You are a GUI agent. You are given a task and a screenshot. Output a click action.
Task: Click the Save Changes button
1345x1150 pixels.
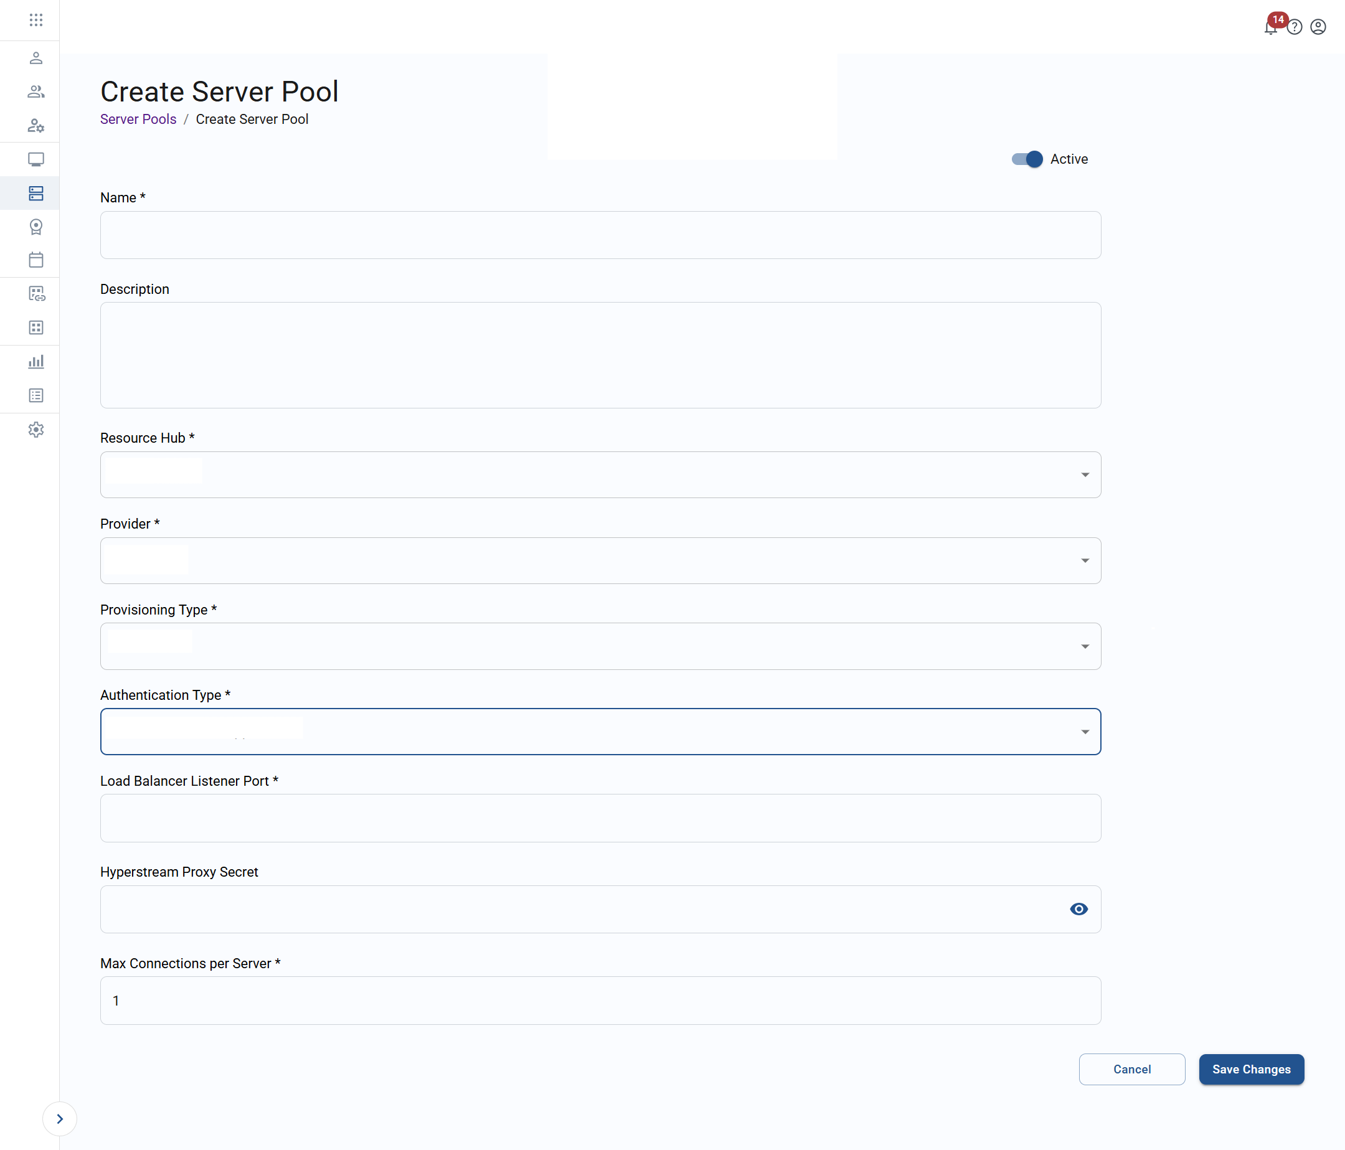point(1252,1069)
